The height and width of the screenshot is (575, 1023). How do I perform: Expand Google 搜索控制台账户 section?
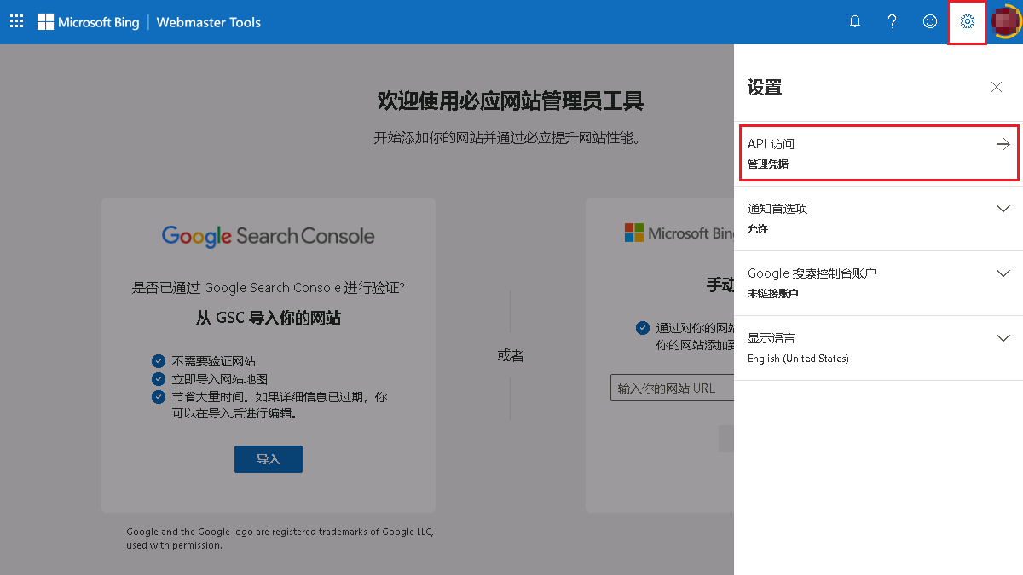click(878, 283)
